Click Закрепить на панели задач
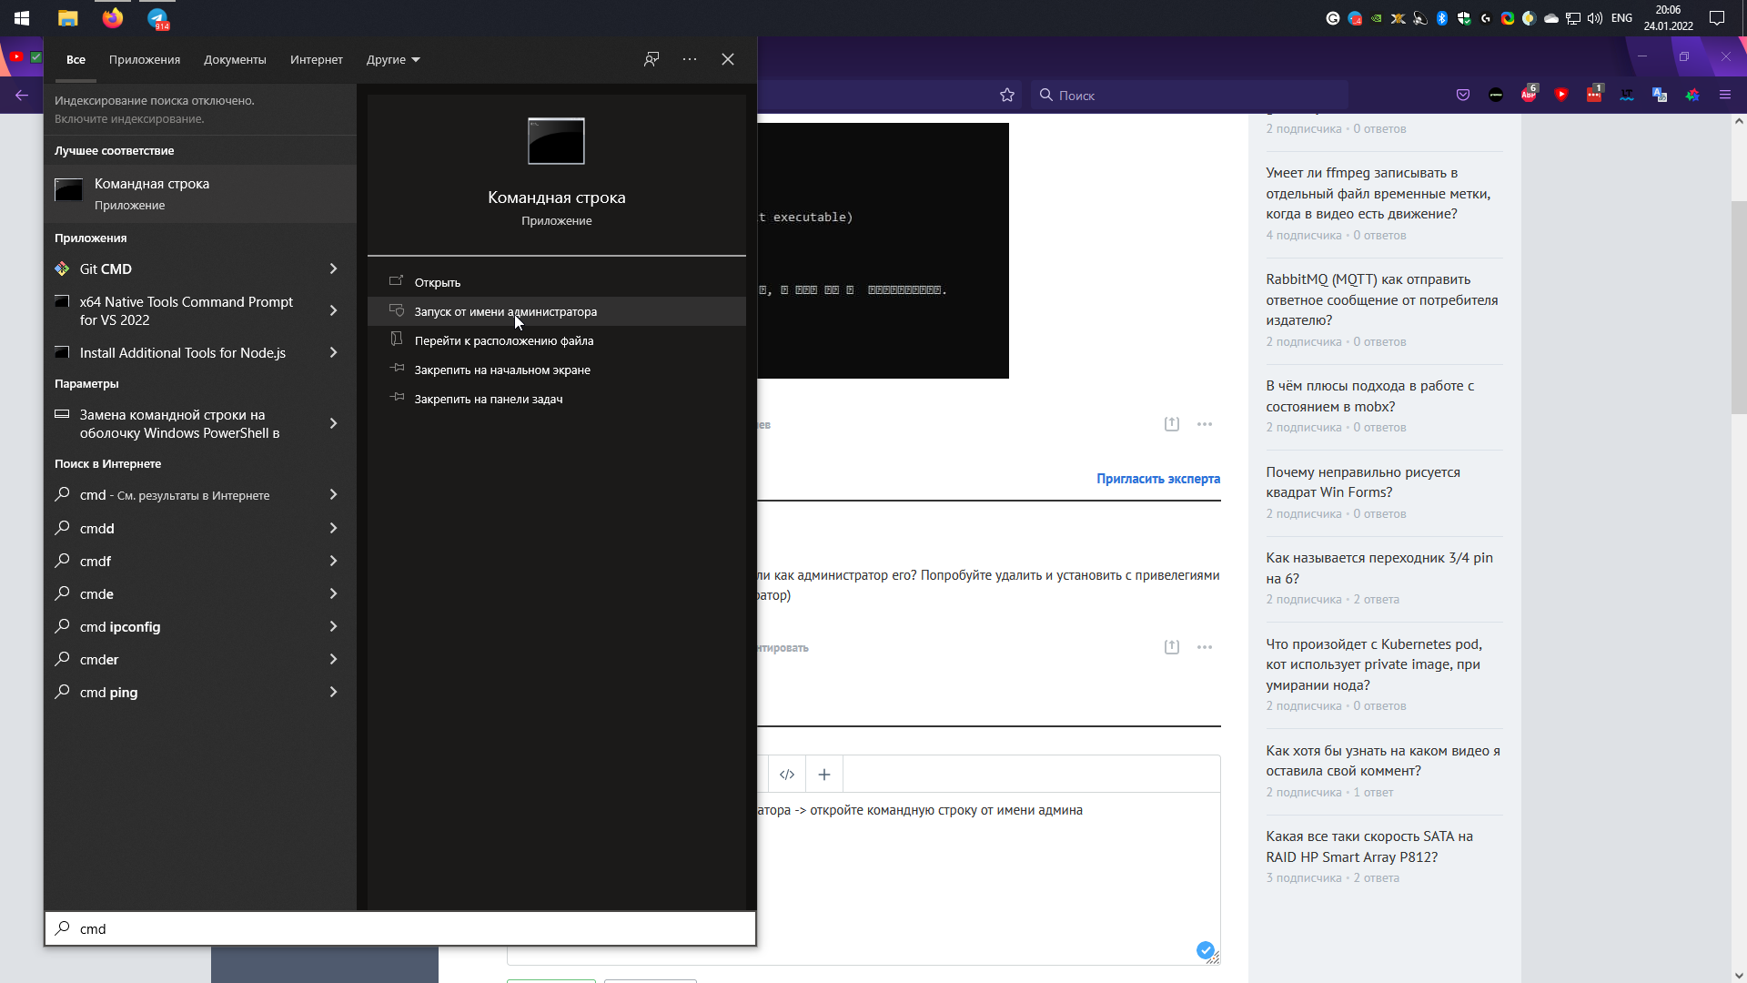This screenshot has width=1747, height=983. click(556, 399)
